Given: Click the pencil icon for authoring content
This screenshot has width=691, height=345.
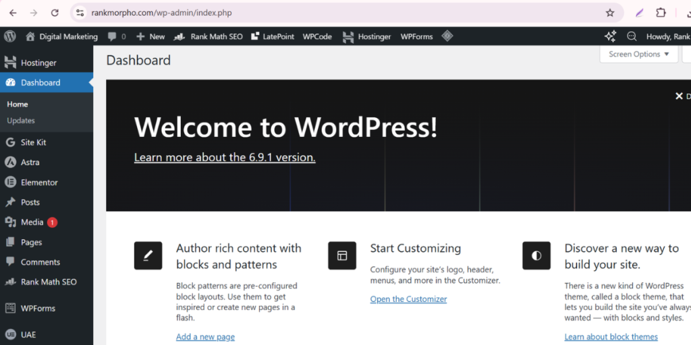Looking at the screenshot, I should coord(148,255).
